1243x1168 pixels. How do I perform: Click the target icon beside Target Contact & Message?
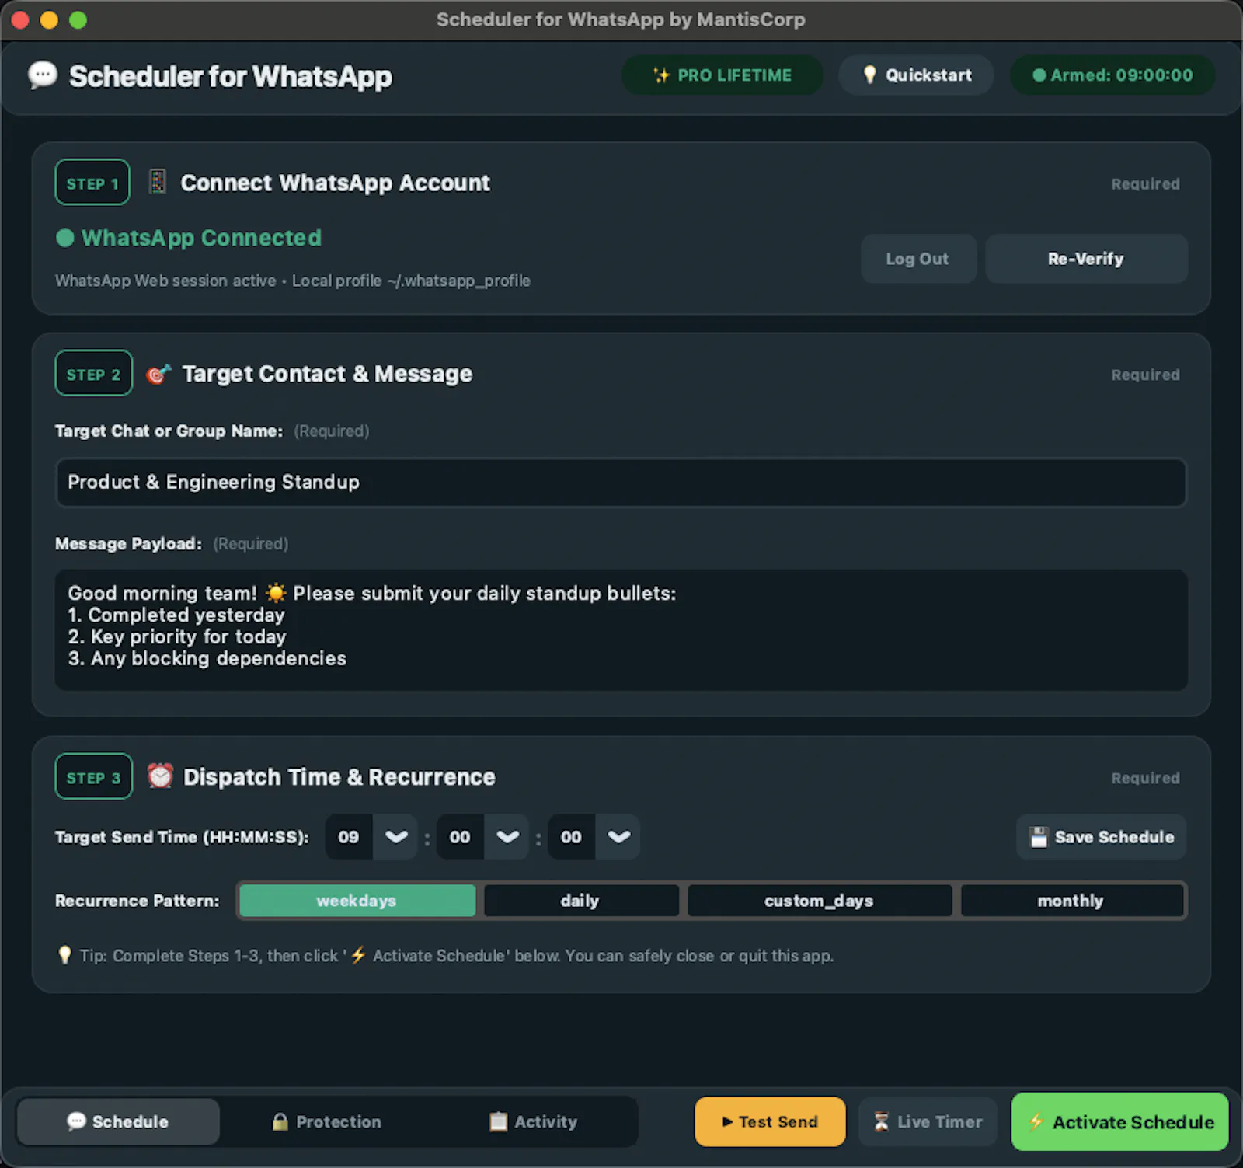(158, 374)
